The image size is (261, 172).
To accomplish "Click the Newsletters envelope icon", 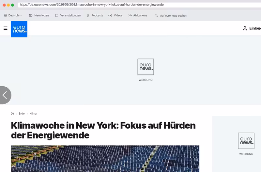I will point(31,15).
